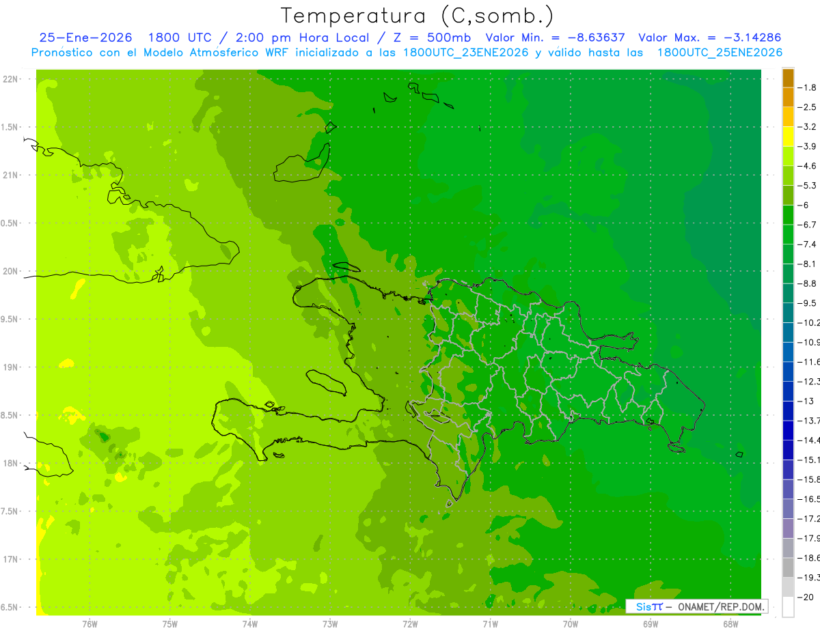820x633 pixels.
Task: Click the dark blue swatch between -13 and -13.7
Action: [x=788, y=410]
